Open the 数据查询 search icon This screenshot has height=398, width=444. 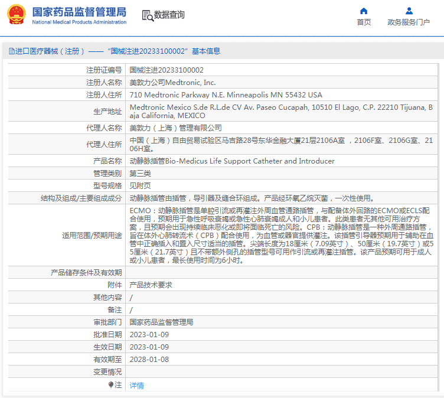(x=148, y=15)
